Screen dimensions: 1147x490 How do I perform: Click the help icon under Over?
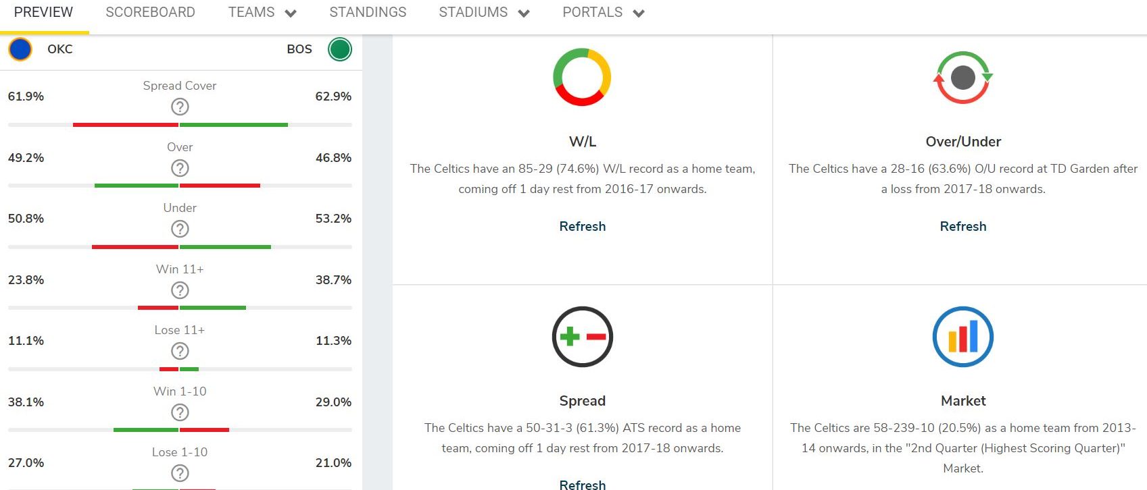180,168
